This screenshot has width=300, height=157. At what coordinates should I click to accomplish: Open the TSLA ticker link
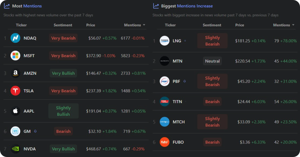(29, 91)
